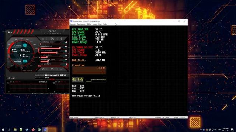Screen dimensions: 236x132
Task: Open the Layouts menu in Overlay editor
Action: (x=73, y=24)
